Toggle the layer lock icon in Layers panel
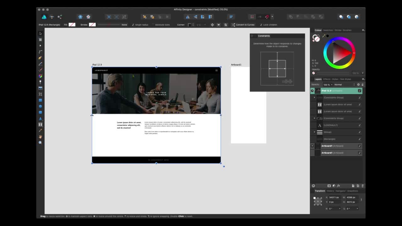Image resolution: width=402 pixels, height=226 pixels. 362,84
